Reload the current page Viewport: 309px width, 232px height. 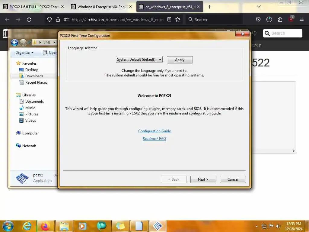(x=29, y=20)
